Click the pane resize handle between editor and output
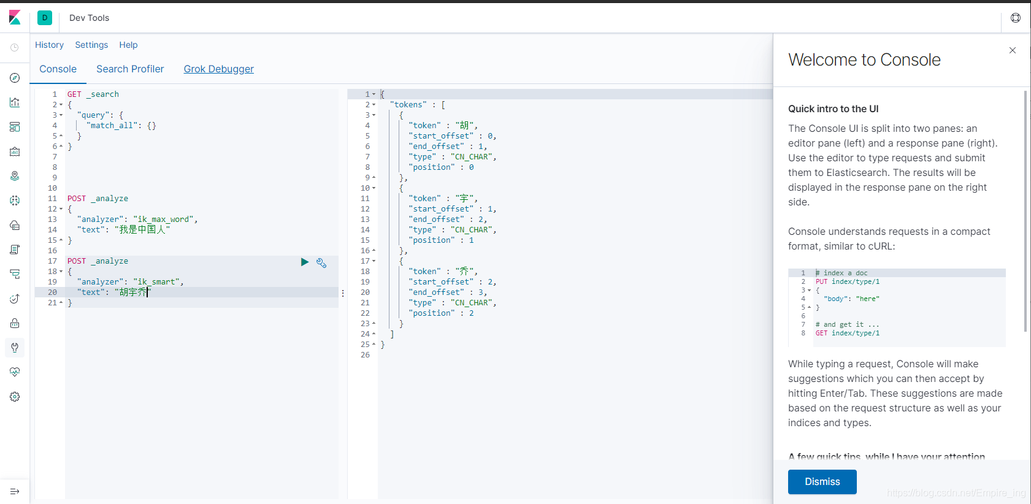 point(343,293)
